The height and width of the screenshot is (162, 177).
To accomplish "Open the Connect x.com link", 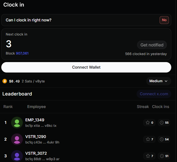I will [x=154, y=94].
